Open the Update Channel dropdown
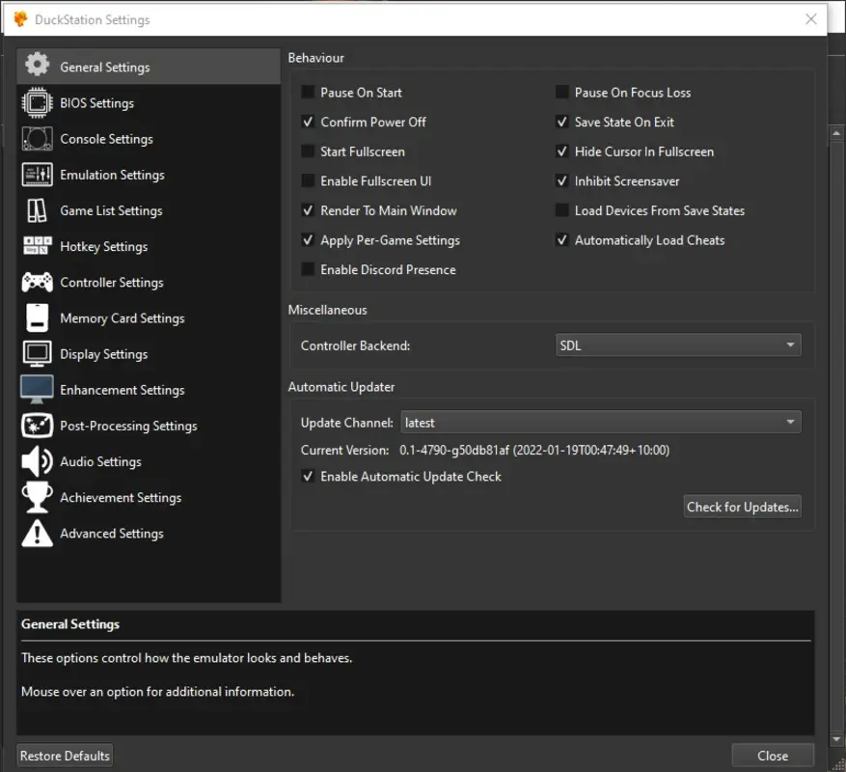Image resolution: width=846 pixels, height=772 pixels. tap(600, 422)
